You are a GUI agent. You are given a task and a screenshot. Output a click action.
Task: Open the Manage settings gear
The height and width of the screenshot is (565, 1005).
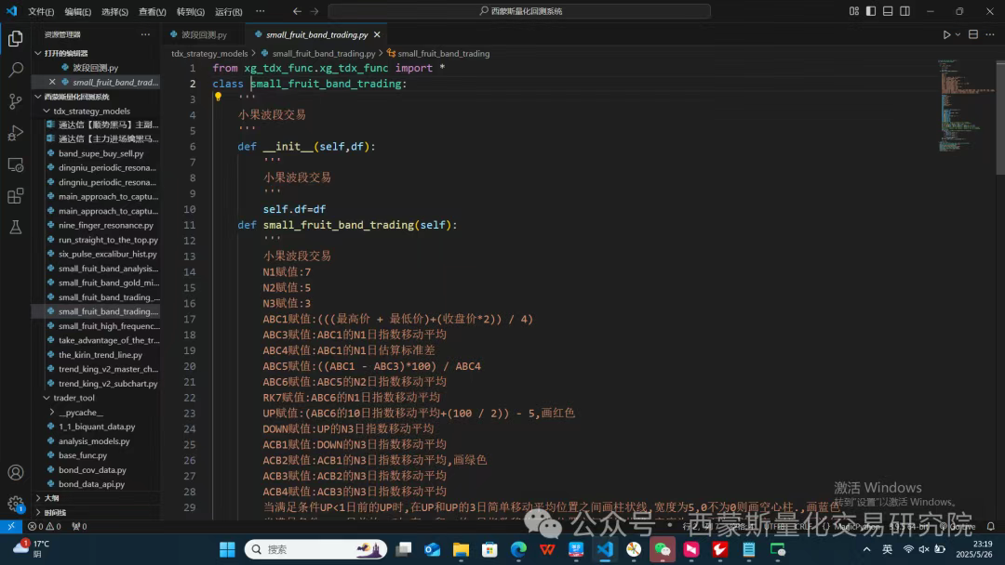[16, 504]
